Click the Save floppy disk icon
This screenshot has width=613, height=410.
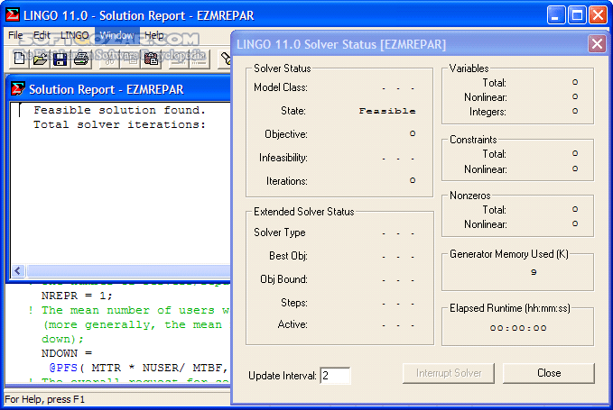60,59
